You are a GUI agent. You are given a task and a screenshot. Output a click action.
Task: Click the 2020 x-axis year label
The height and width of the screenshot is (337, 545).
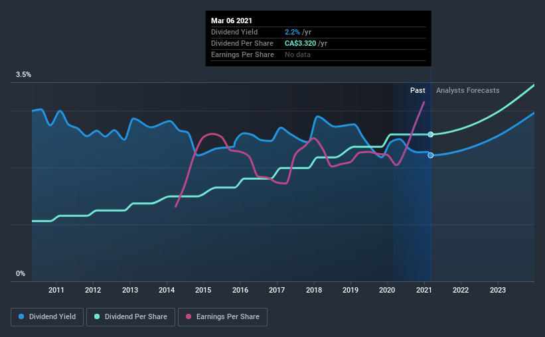[x=387, y=290]
